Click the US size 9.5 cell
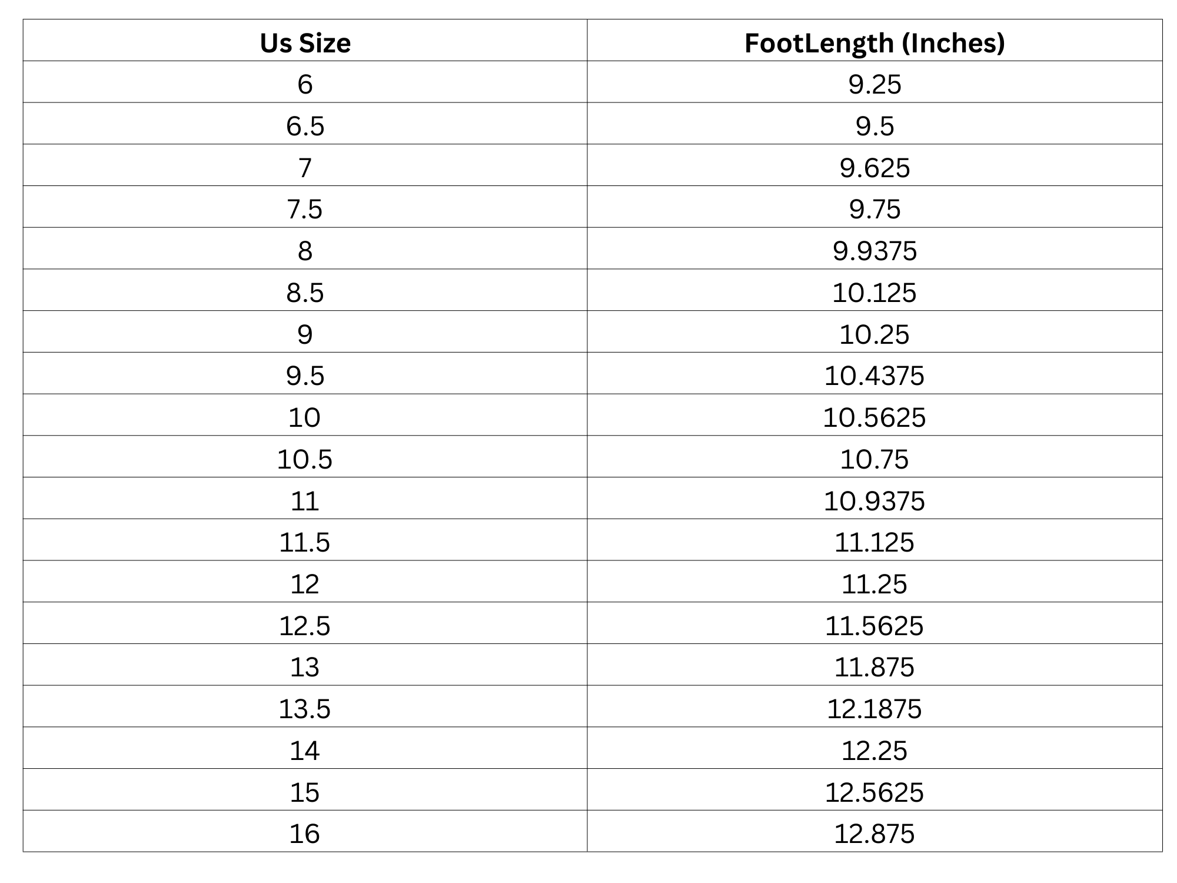The height and width of the screenshot is (883, 1177). (x=305, y=373)
